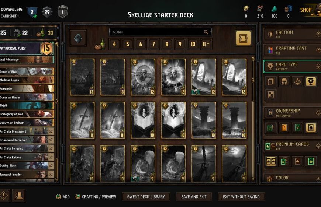Toggle the locked not-owned ownership filter

click(x=311, y=128)
